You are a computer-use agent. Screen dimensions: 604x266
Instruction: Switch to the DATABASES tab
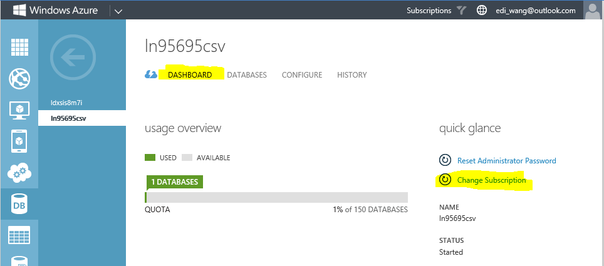(x=247, y=75)
